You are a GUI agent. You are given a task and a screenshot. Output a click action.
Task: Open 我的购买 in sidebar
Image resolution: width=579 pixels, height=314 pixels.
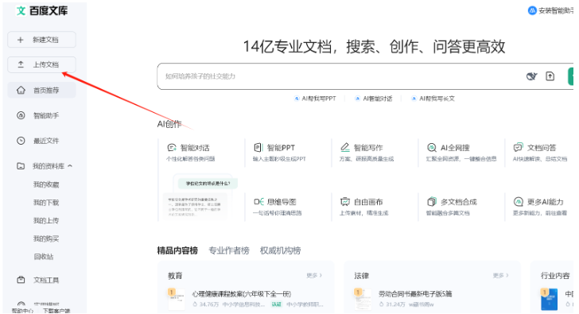pyautogui.click(x=46, y=238)
